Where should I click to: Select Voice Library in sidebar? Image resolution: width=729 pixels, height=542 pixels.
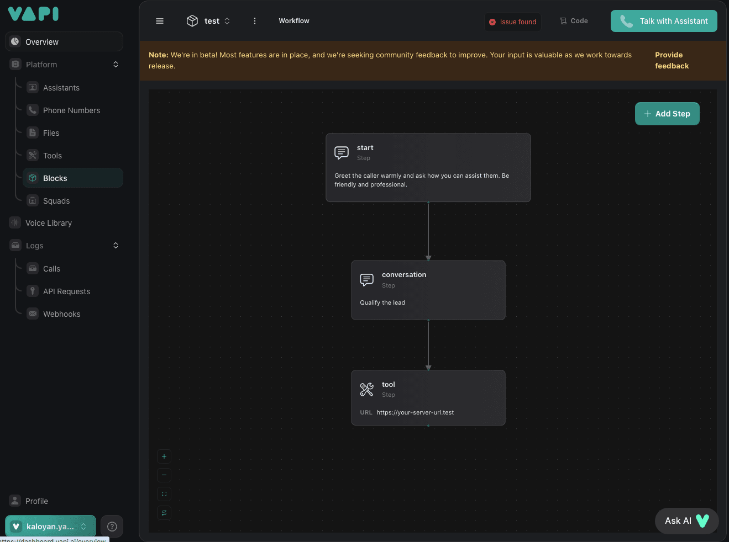(49, 223)
